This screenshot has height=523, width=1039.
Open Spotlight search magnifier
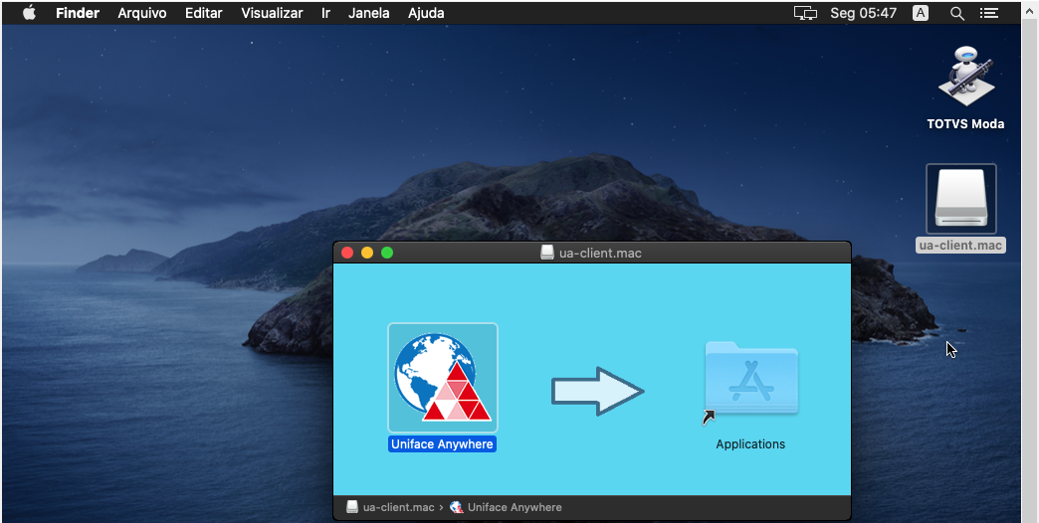tap(956, 13)
